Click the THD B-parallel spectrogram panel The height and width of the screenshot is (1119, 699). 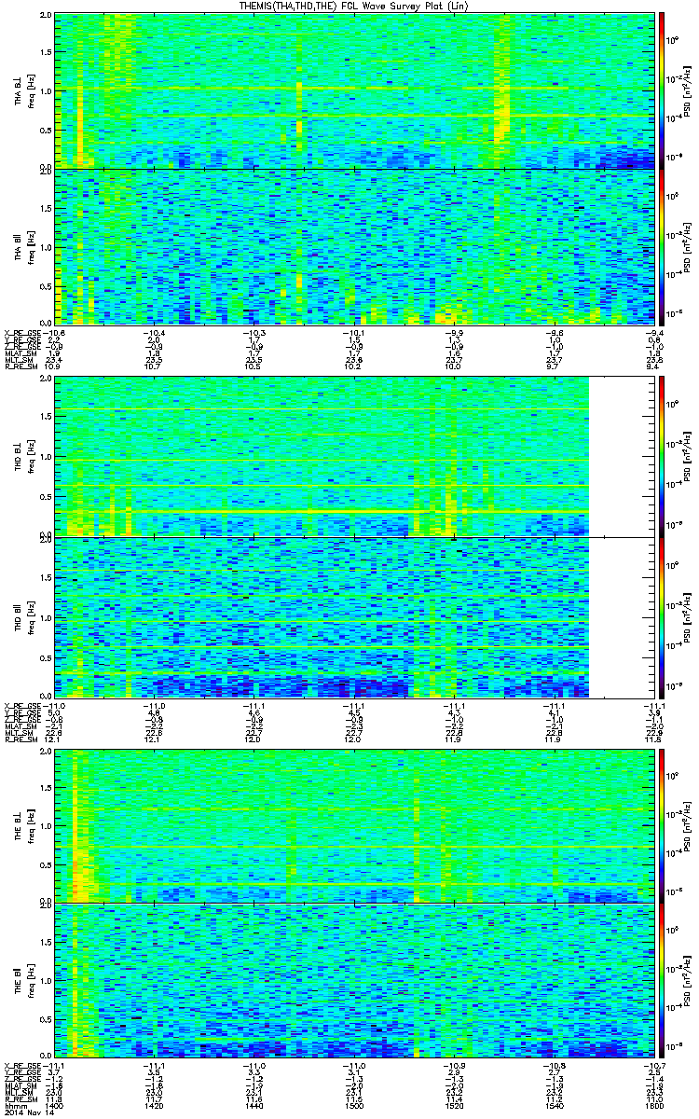[354, 617]
